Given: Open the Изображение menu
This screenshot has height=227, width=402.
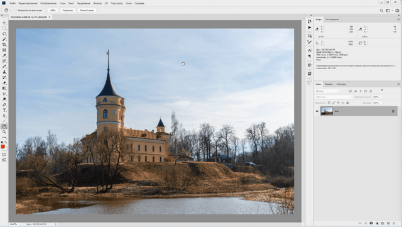Looking at the screenshot, I should point(48,3).
